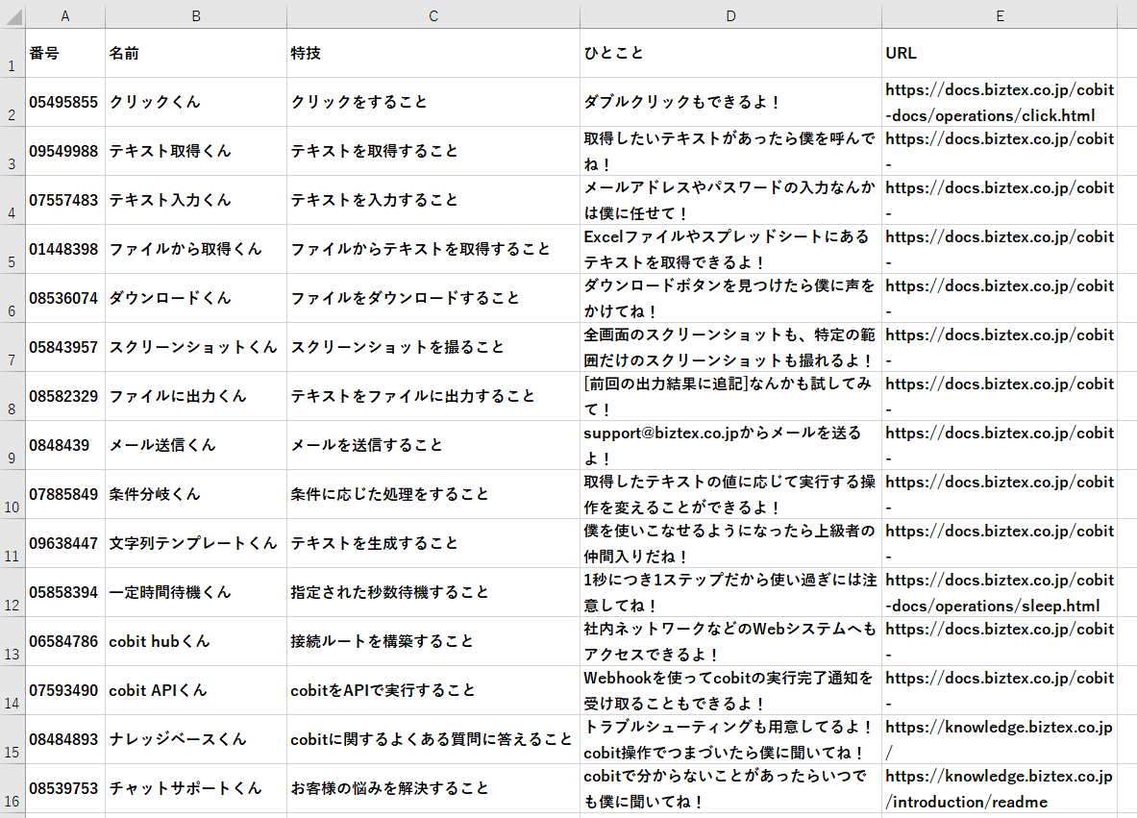Select the cell ファイルをダウンロードすること

click(433, 298)
